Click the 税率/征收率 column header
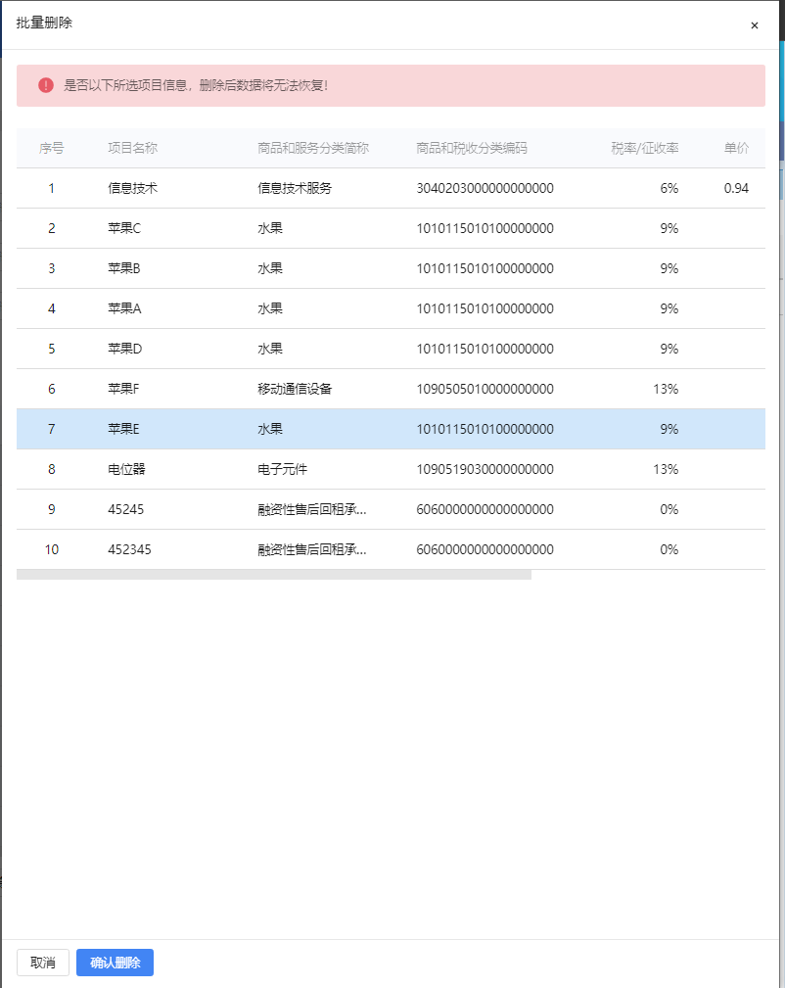785x988 pixels. 644,148
